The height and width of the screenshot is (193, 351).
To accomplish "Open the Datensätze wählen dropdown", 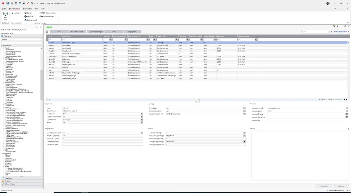I will tap(342, 32).
